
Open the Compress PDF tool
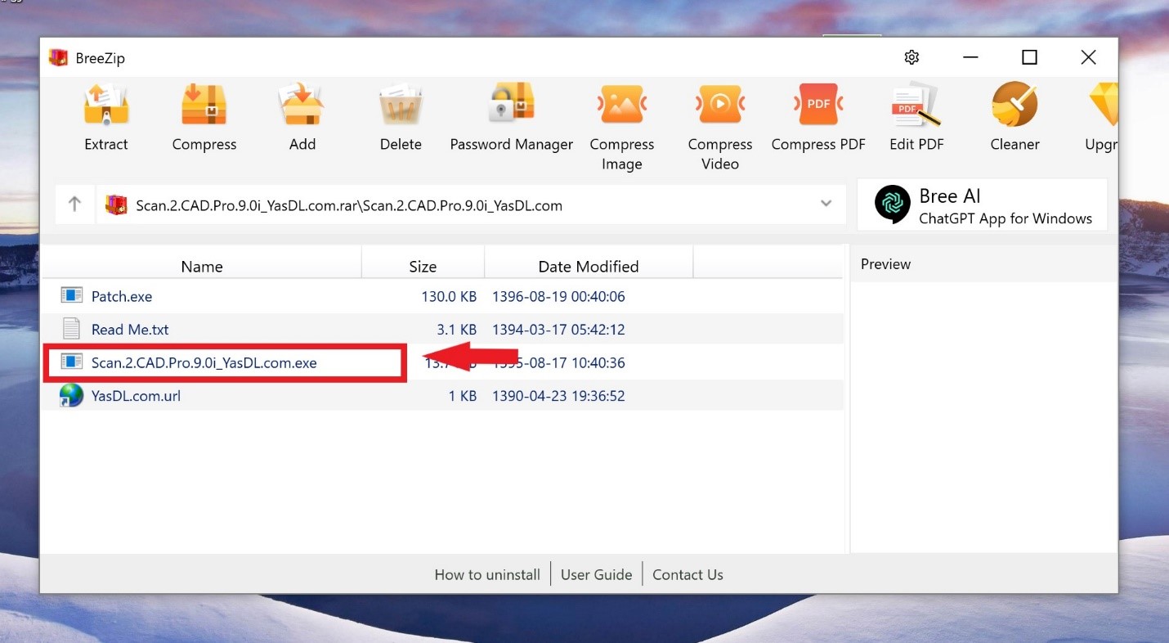pos(818,104)
